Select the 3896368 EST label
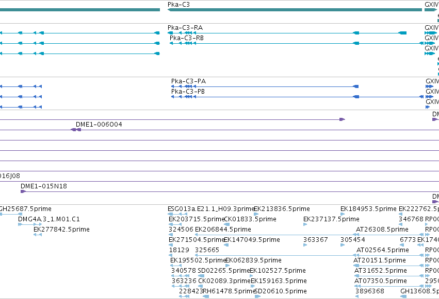The image size is (439, 299). click(370, 291)
